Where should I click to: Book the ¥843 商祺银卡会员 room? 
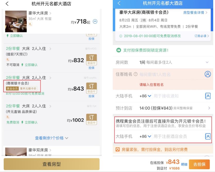pos(91,88)
